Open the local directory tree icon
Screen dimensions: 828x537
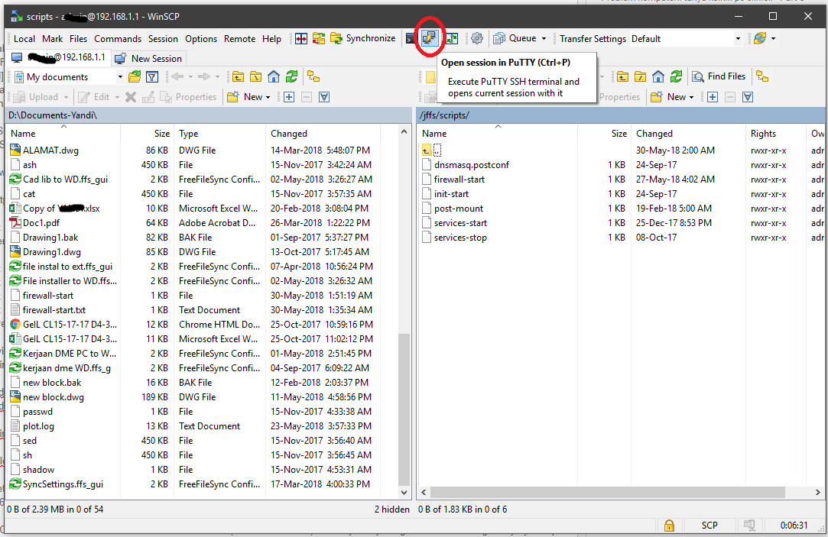click(313, 76)
